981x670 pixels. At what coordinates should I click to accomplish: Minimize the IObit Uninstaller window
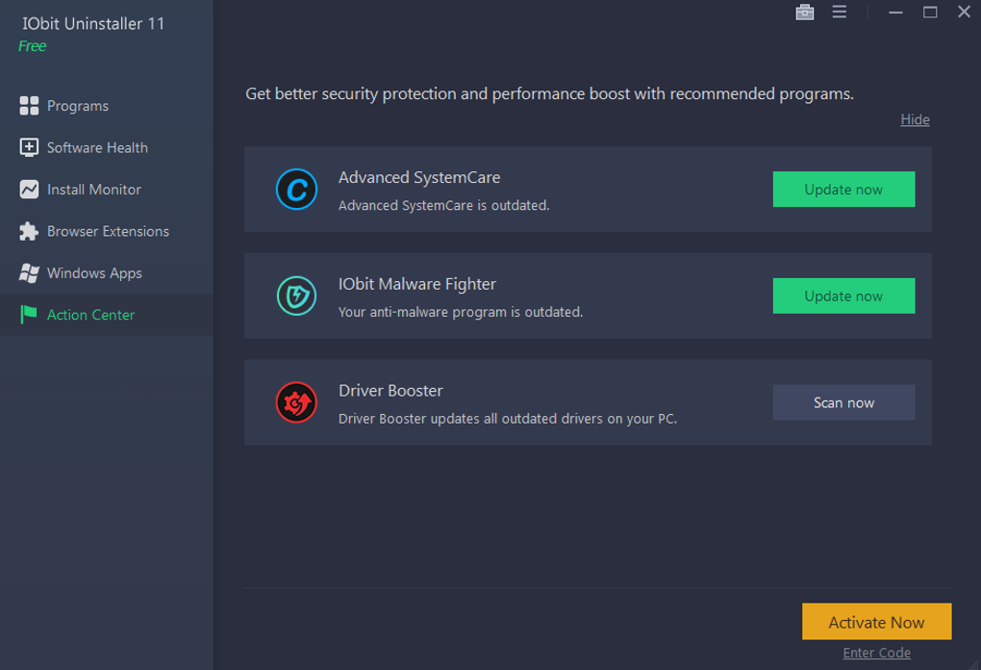896,13
